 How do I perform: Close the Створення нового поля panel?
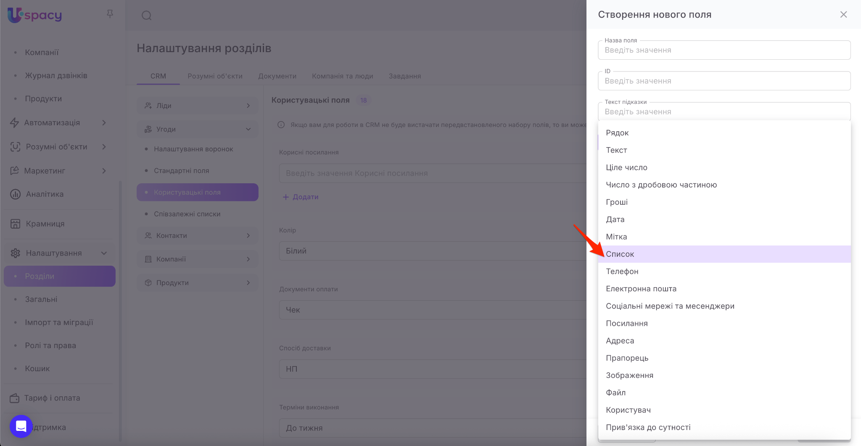pyautogui.click(x=843, y=15)
